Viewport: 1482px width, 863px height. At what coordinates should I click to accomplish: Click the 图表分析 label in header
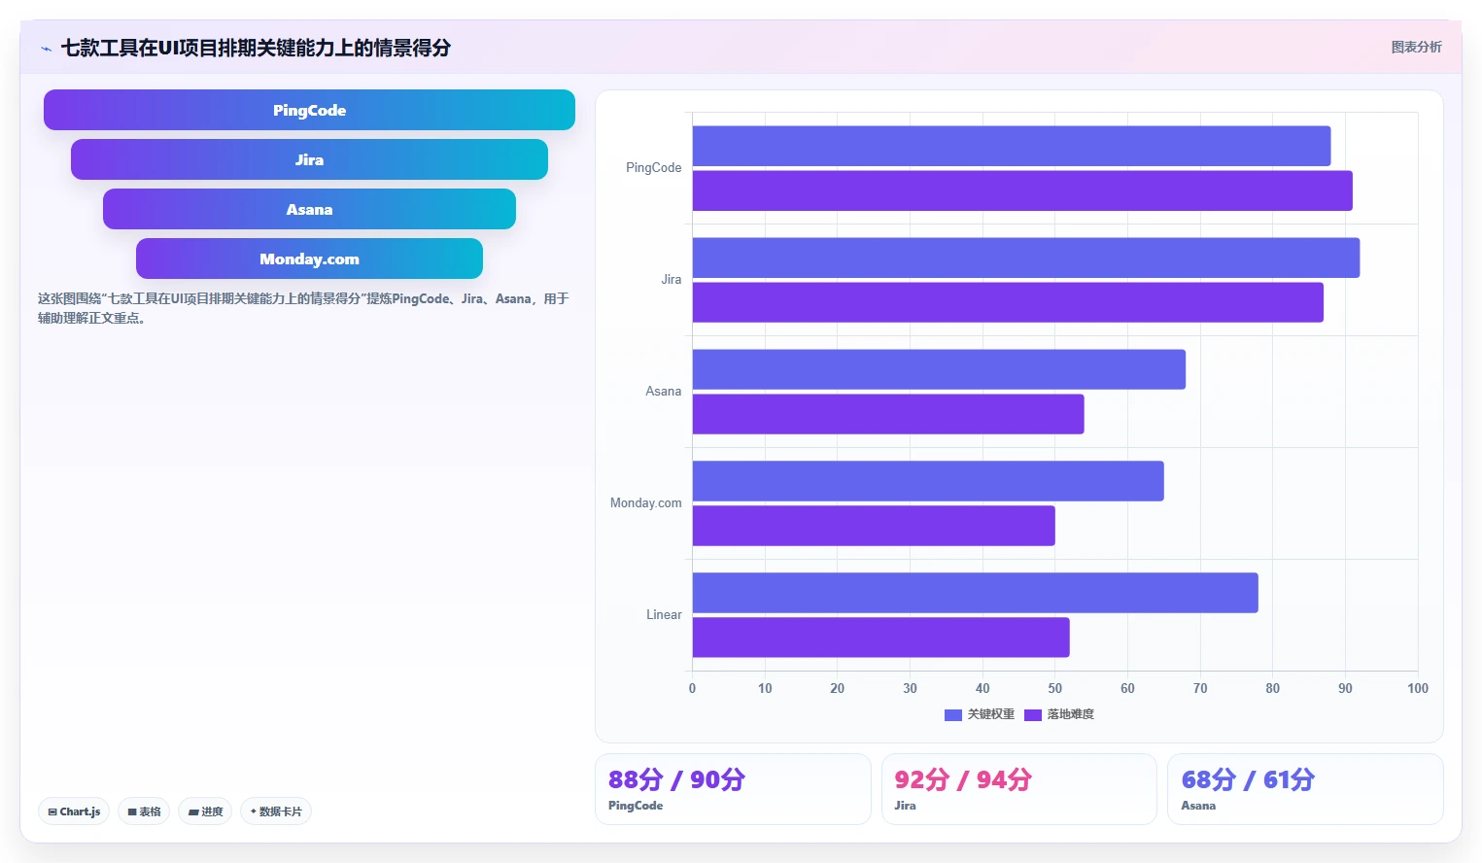[x=1416, y=47]
